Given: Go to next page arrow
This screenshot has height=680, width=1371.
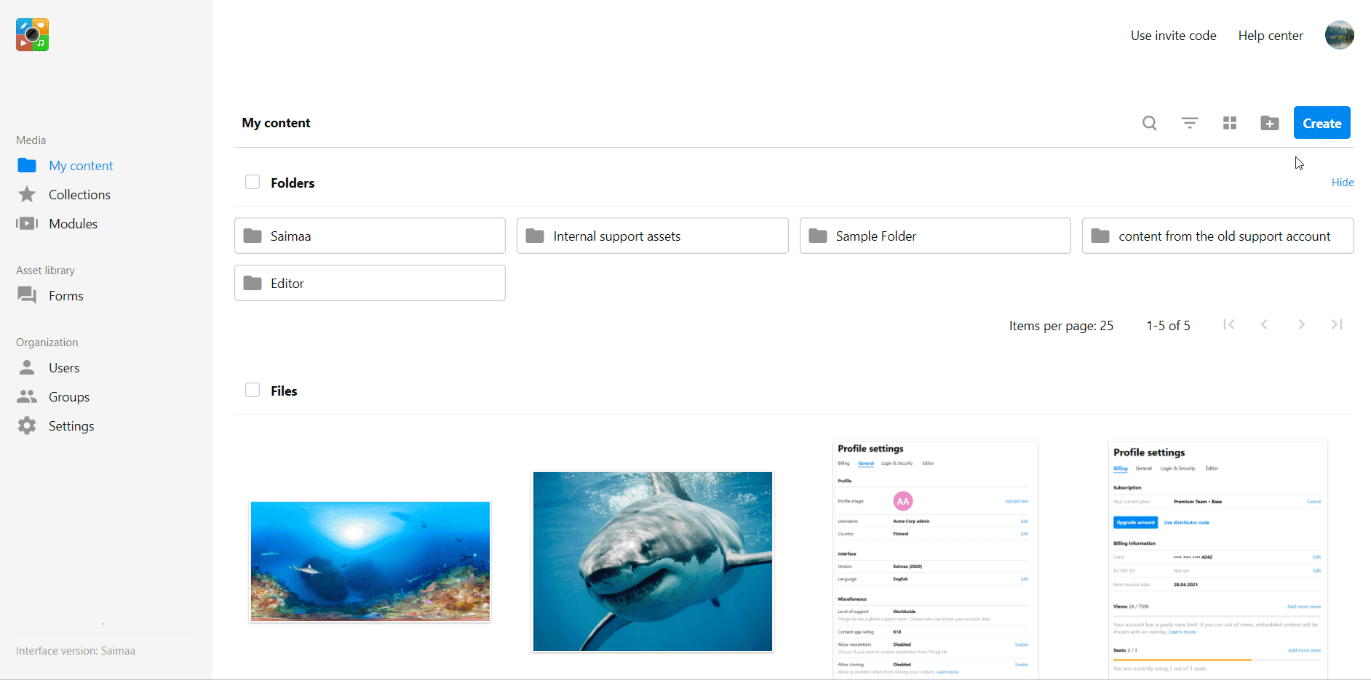Looking at the screenshot, I should pos(1301,324).
